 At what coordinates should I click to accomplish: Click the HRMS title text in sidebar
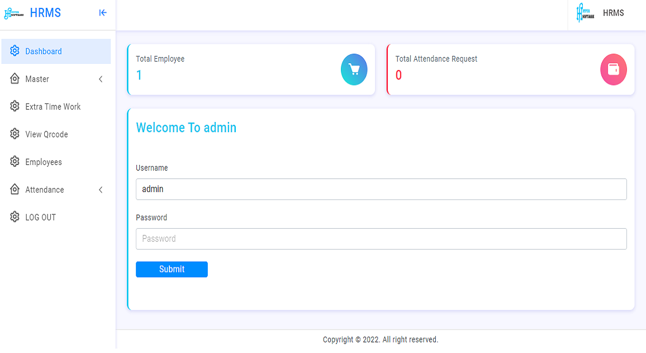click(x=45, y=13)
